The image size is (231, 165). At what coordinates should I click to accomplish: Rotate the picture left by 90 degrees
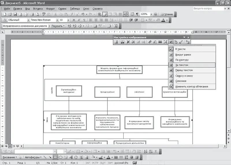pos(155,42)
